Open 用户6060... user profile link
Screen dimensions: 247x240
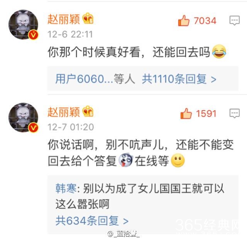(x=84, y=79)
